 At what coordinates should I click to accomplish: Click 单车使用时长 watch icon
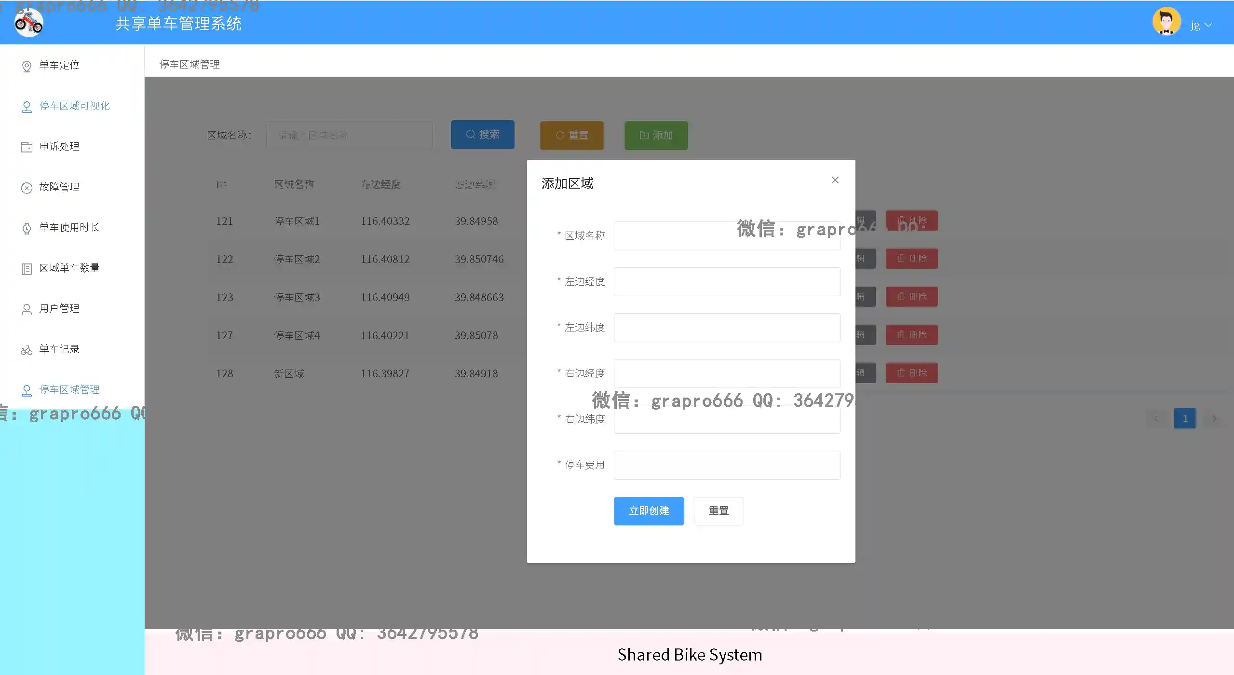(x=27, y=228)
